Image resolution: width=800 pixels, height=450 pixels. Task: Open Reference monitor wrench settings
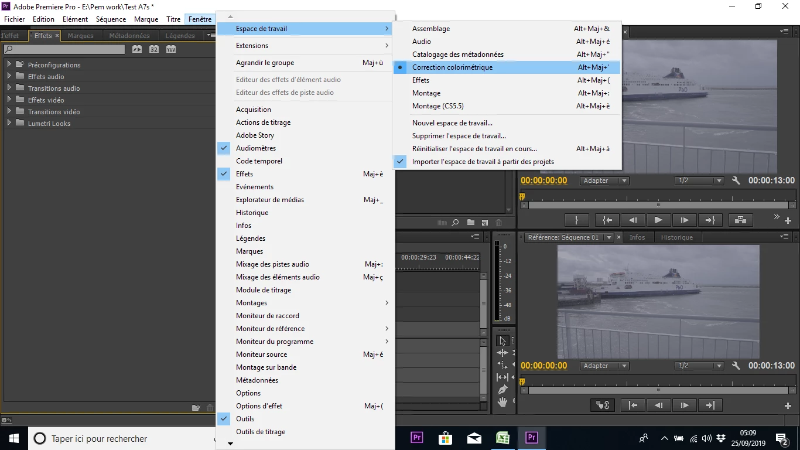click(x=736, y=366)
